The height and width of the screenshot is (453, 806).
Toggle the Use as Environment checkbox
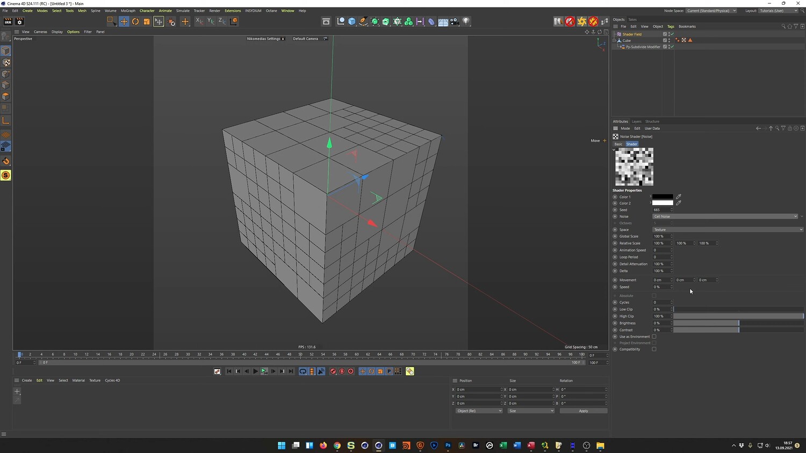point(654,337)
